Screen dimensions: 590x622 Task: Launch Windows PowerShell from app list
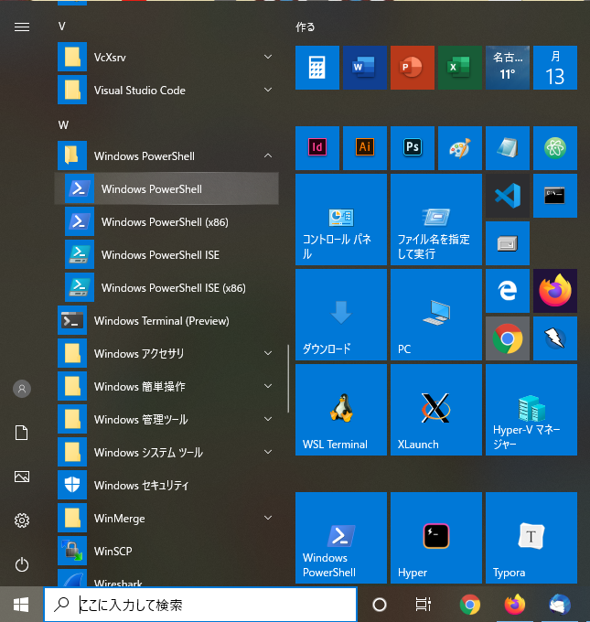click(x=166, y=188)
